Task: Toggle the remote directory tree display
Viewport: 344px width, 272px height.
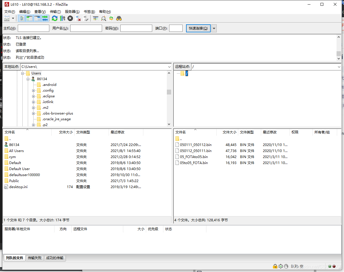Action: [x=37, y=18]
